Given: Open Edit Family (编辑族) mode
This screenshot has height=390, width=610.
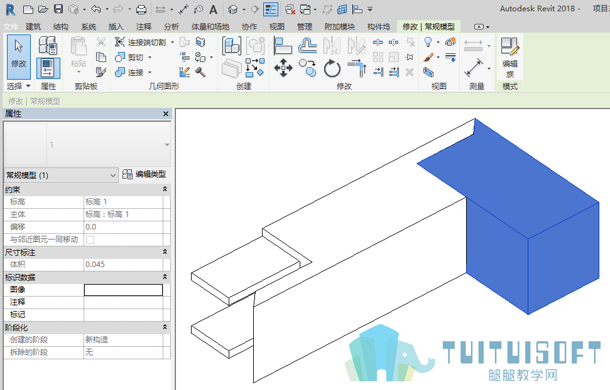Looking at the screenshot, I should coord(509,58).
